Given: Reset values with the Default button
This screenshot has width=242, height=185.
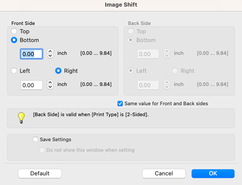Looking at the screenshot, I should click(40, 173).
